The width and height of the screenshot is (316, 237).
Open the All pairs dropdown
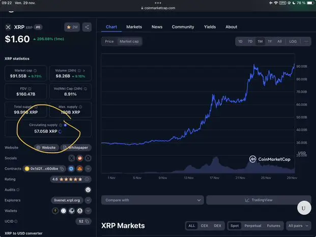(x=298, y=226)
